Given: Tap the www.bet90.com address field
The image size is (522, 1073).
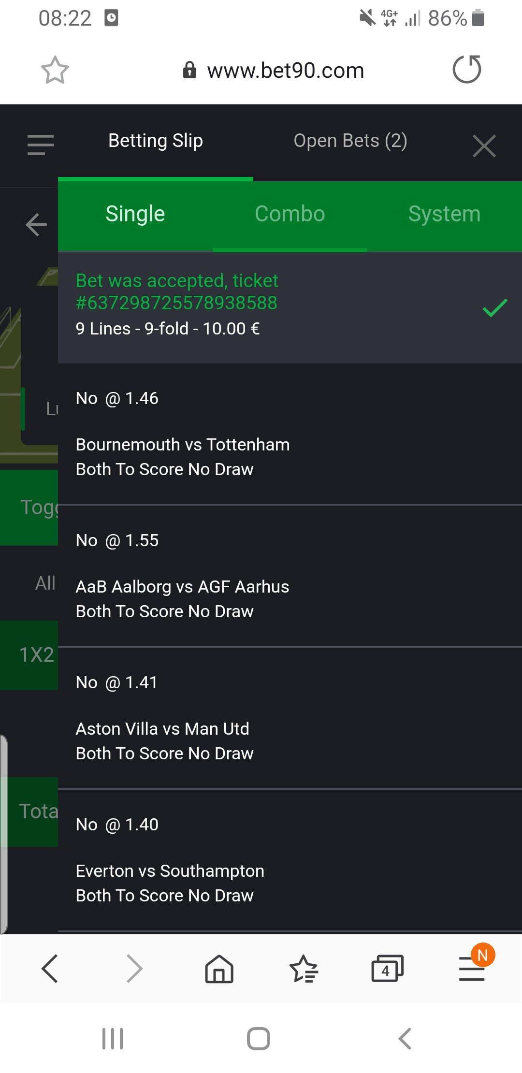Looking at the screenshot, I should coord(285,71).
